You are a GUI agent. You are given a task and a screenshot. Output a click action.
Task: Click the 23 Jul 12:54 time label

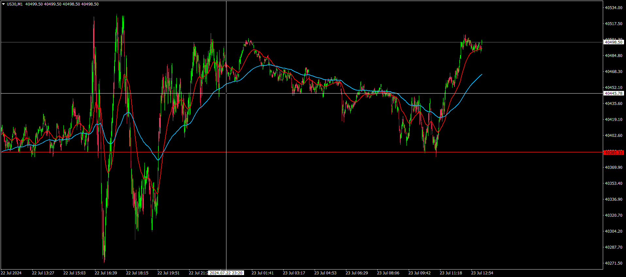(x=482, y=273)
